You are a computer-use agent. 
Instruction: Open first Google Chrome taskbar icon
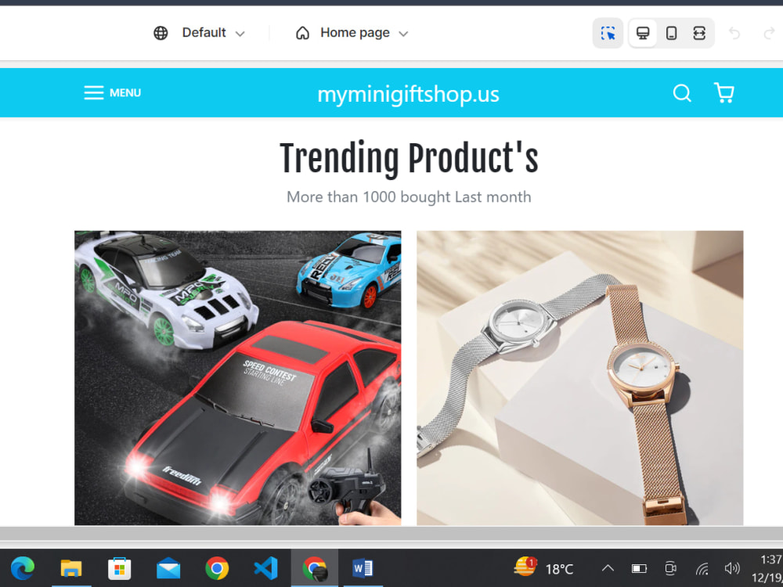click(x=217, y=568)
